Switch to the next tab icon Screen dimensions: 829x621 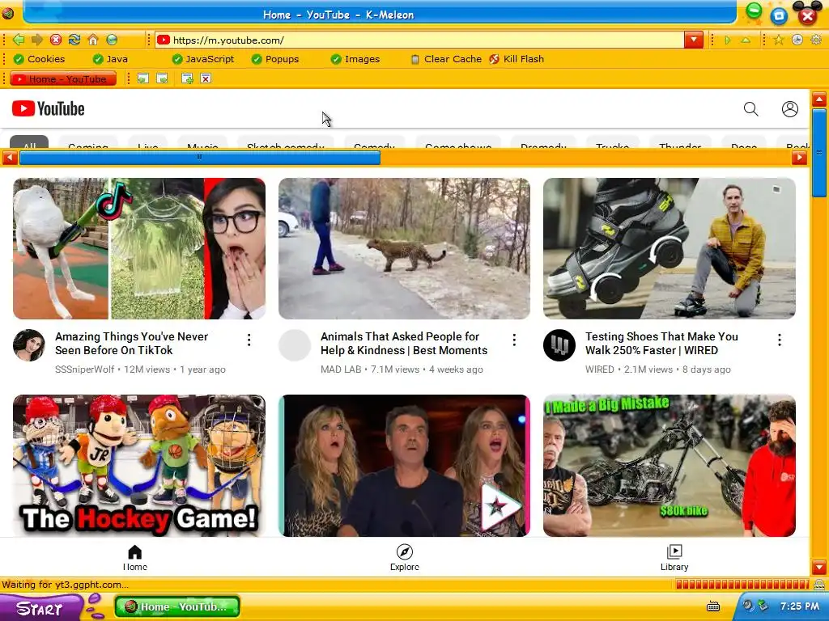pyautogui.click(x=162, y=78)
